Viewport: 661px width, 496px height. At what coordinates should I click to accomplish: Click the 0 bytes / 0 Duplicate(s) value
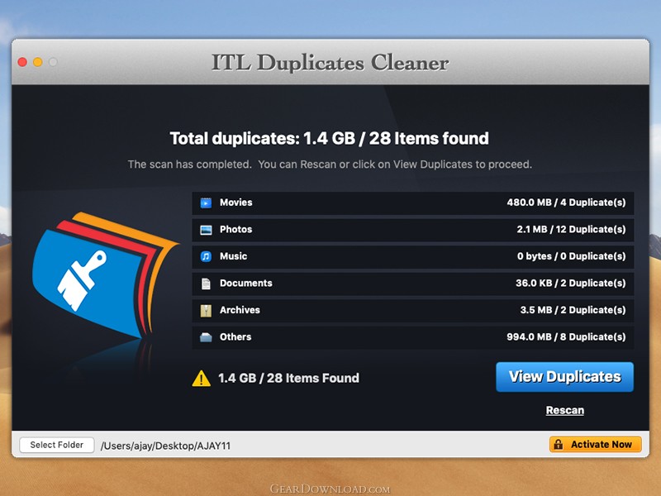pyautogui.click(x=571, y=256)
